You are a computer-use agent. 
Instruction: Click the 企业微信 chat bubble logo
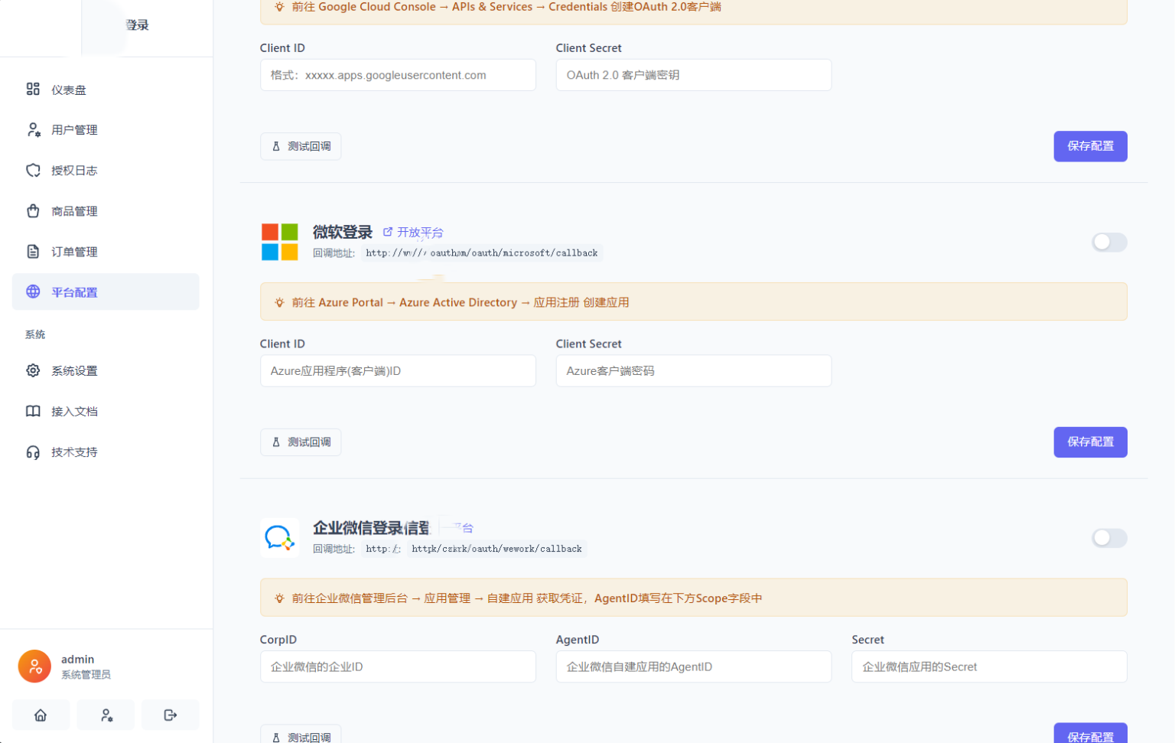click(279, 537)
